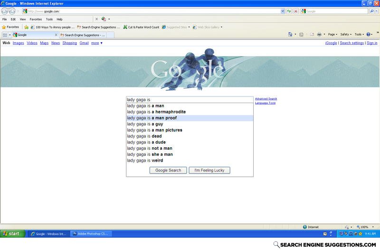The image size is (380, 250).
Task: Click the help question mark icon on the taskbar
Action: click(325, 234)
